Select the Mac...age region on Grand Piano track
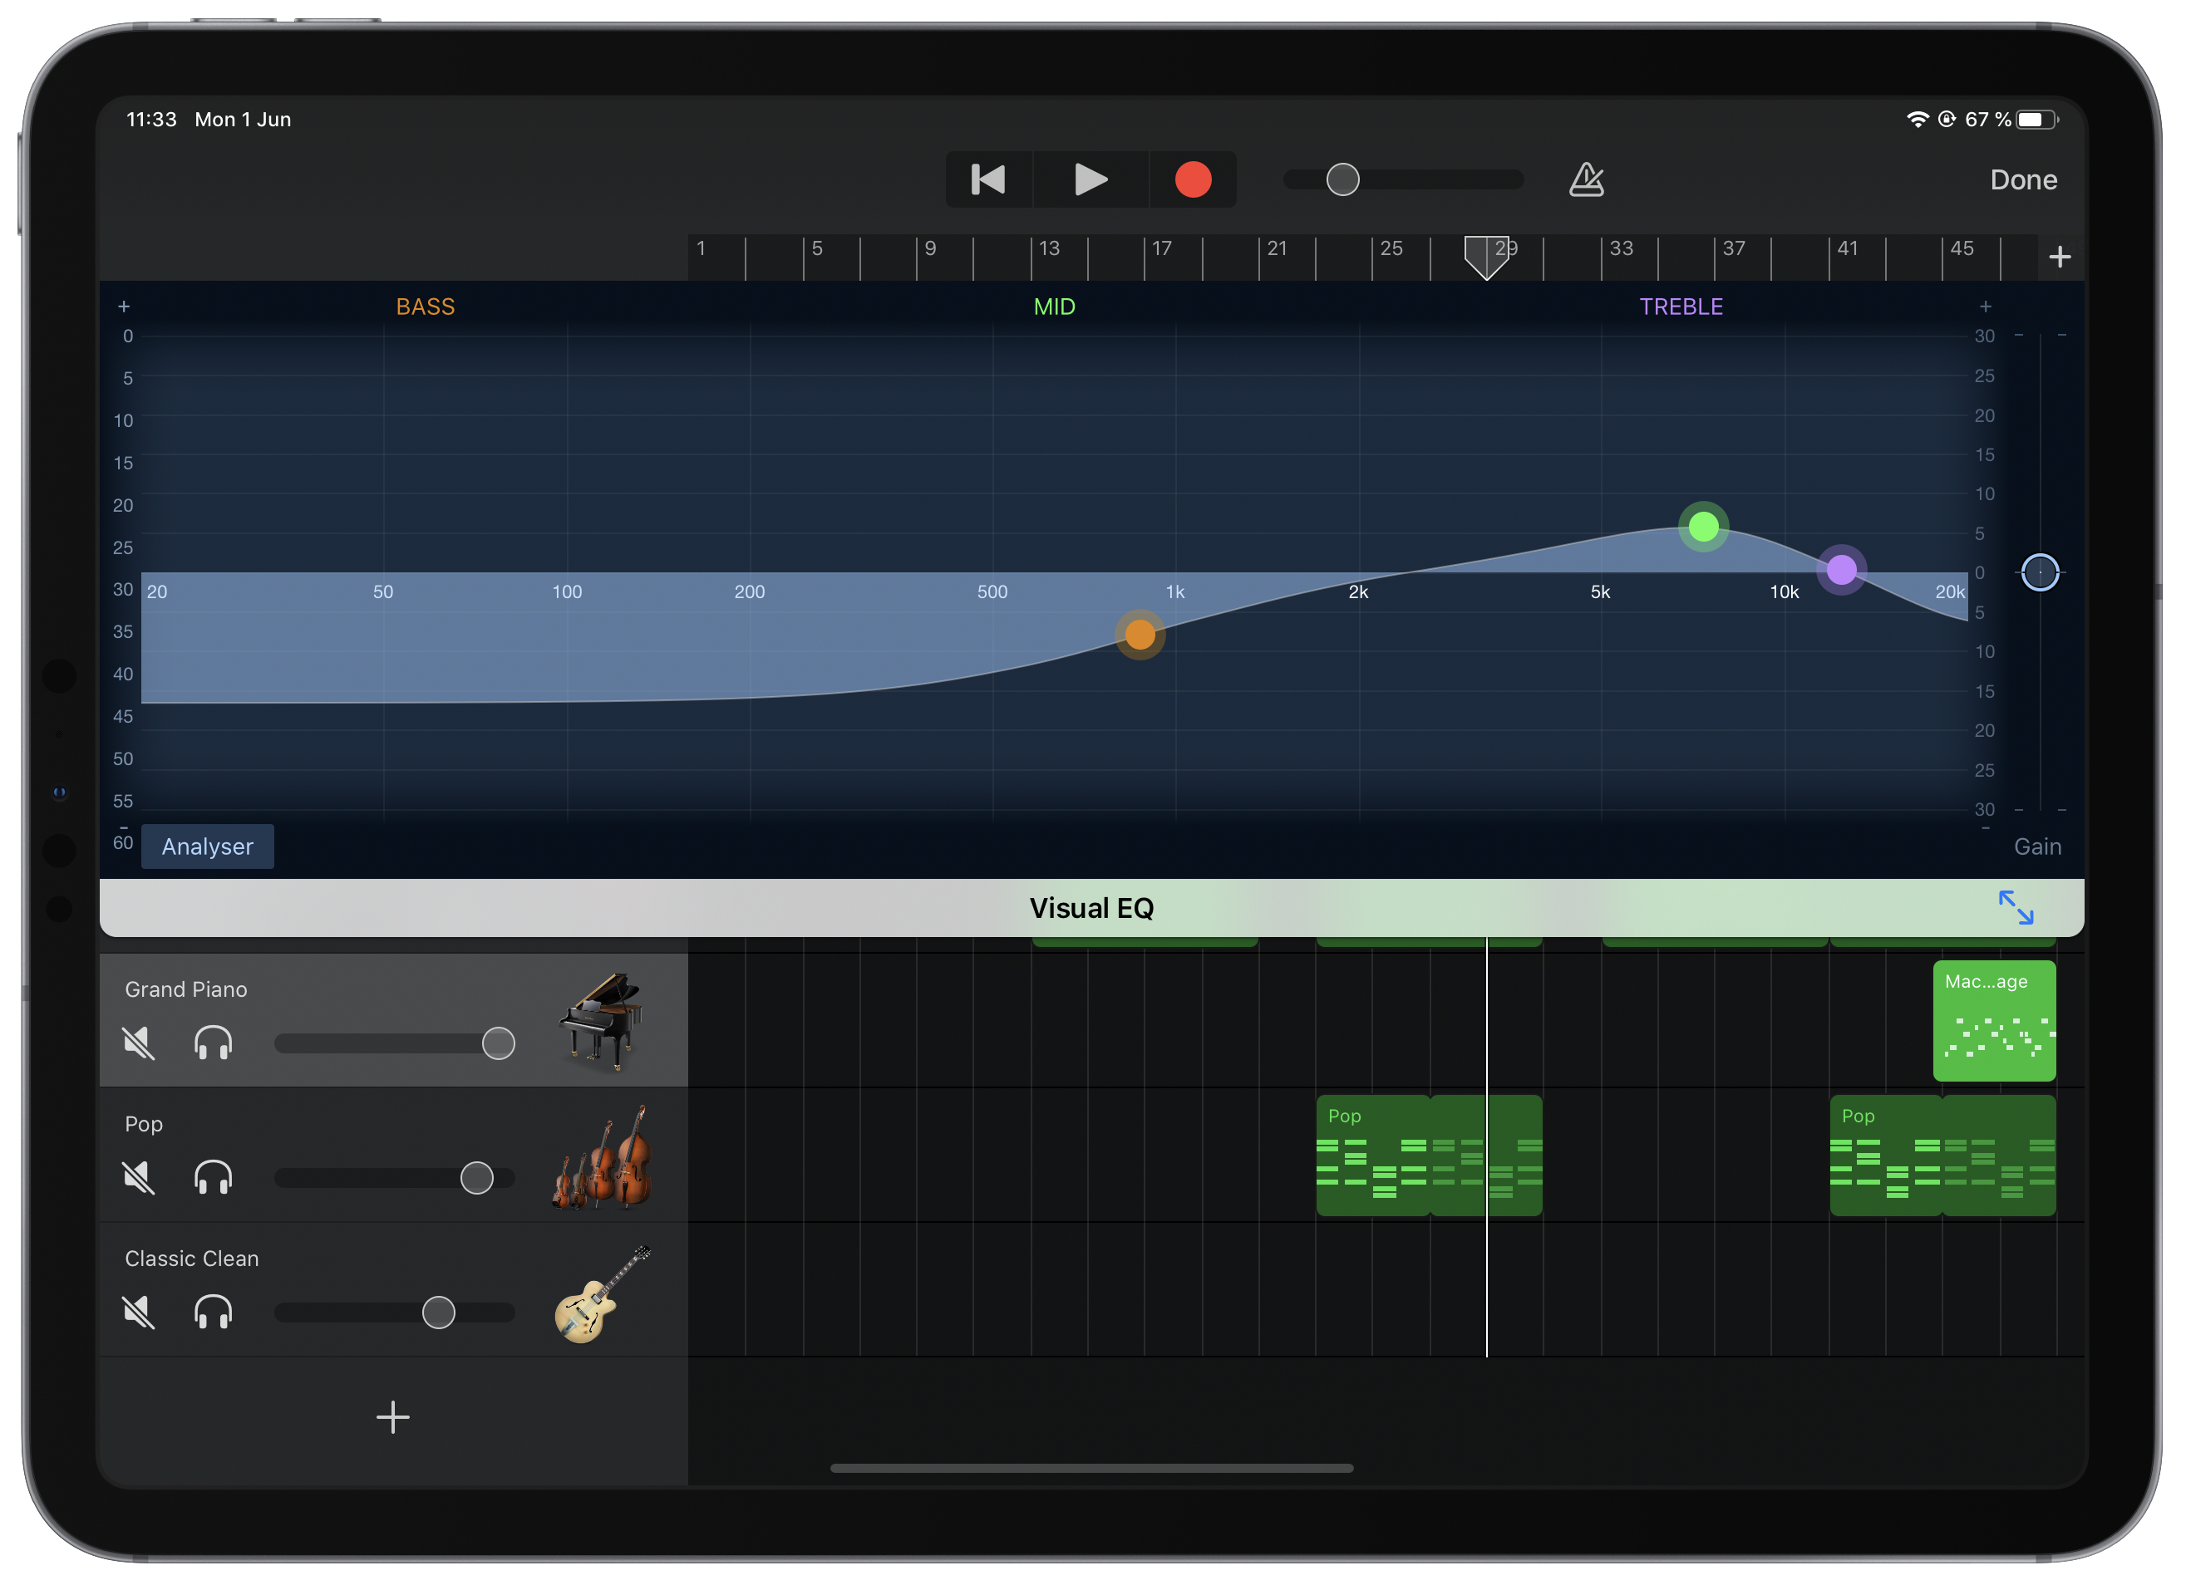The width and height of the screenshot is (2186, 1585). 1993,1020
